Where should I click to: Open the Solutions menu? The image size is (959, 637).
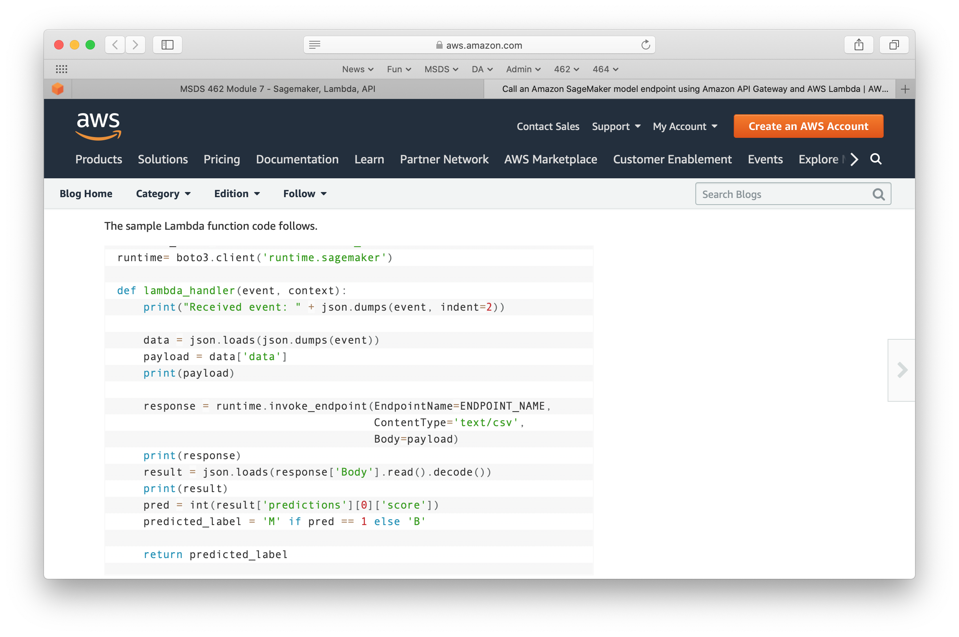163,159
